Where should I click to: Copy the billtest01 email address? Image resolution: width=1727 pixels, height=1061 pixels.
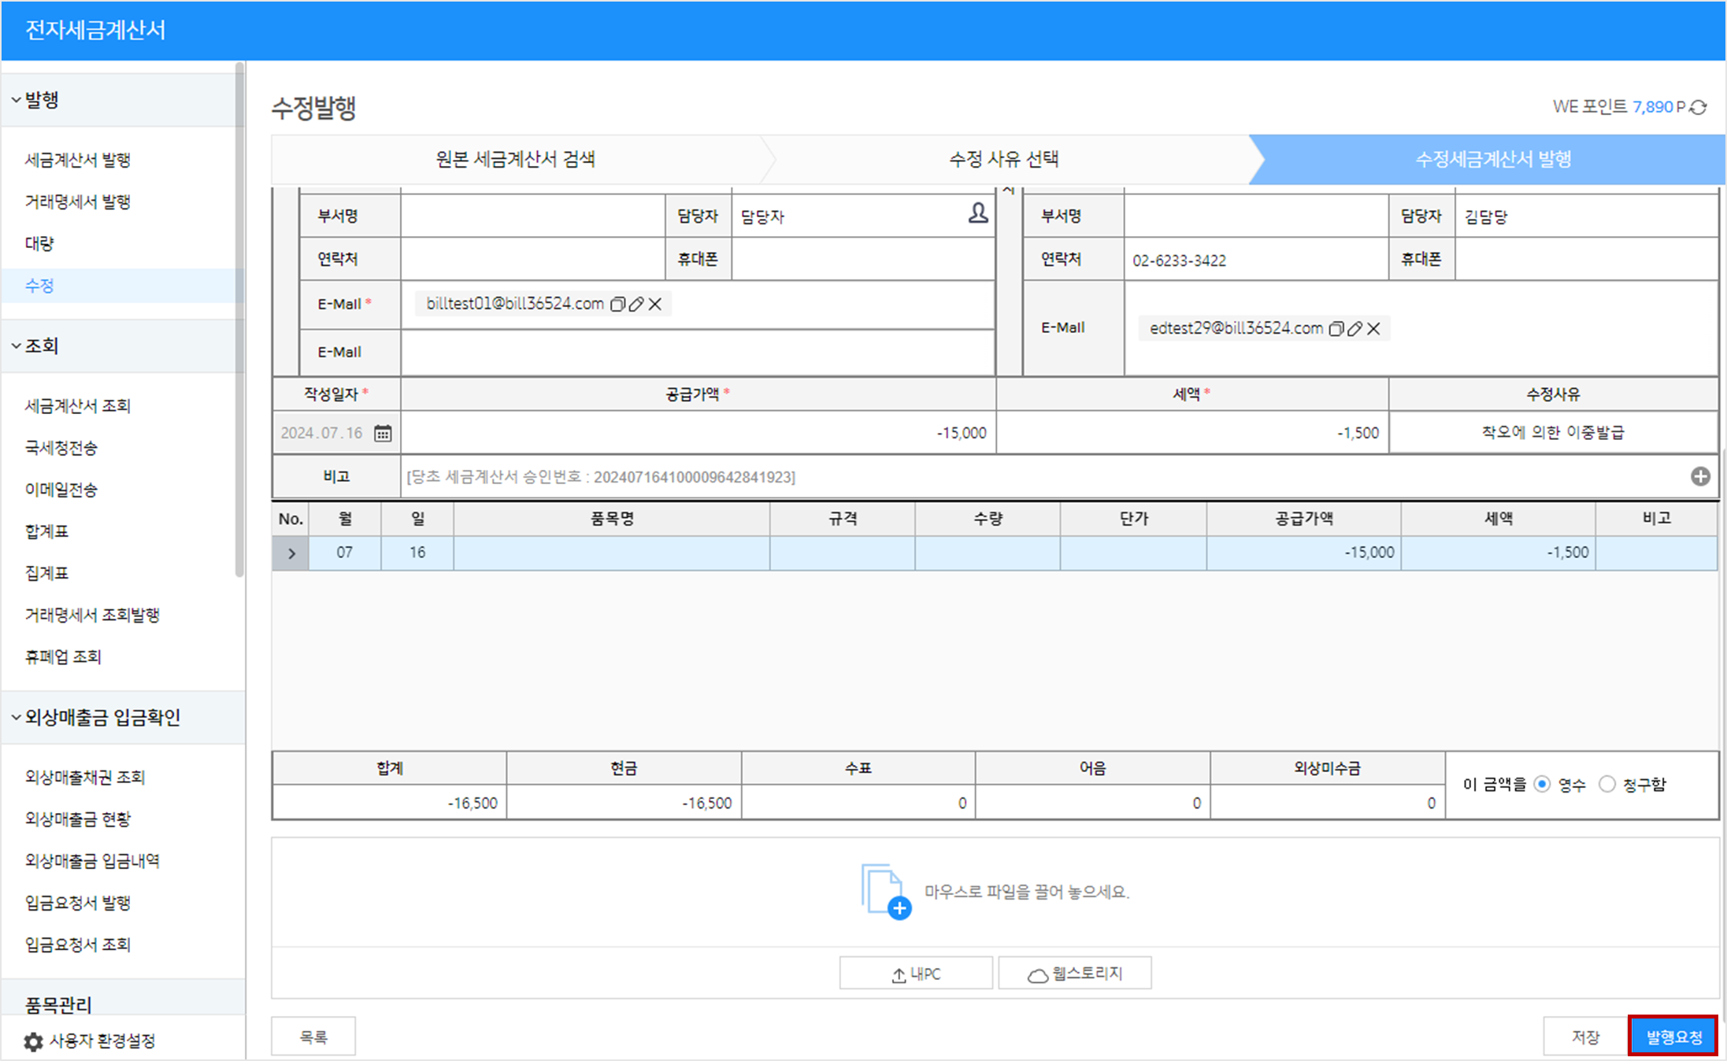(x=618, y=305)
